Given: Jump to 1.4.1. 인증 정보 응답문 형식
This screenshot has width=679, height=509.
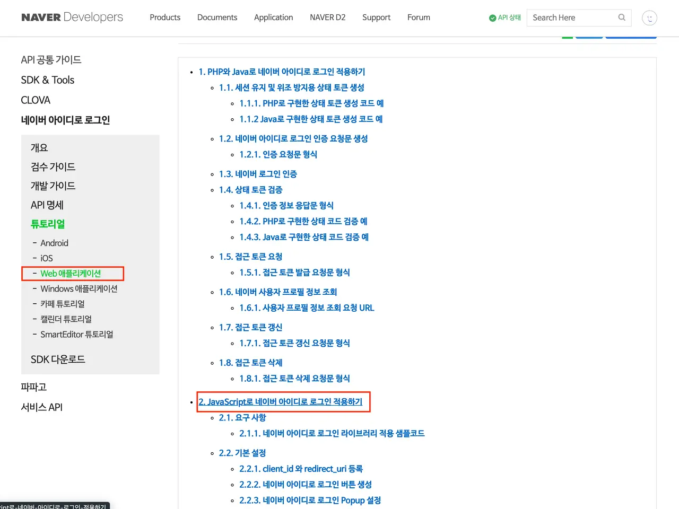Looking at the screenshot, I should (x=286, y=206).
